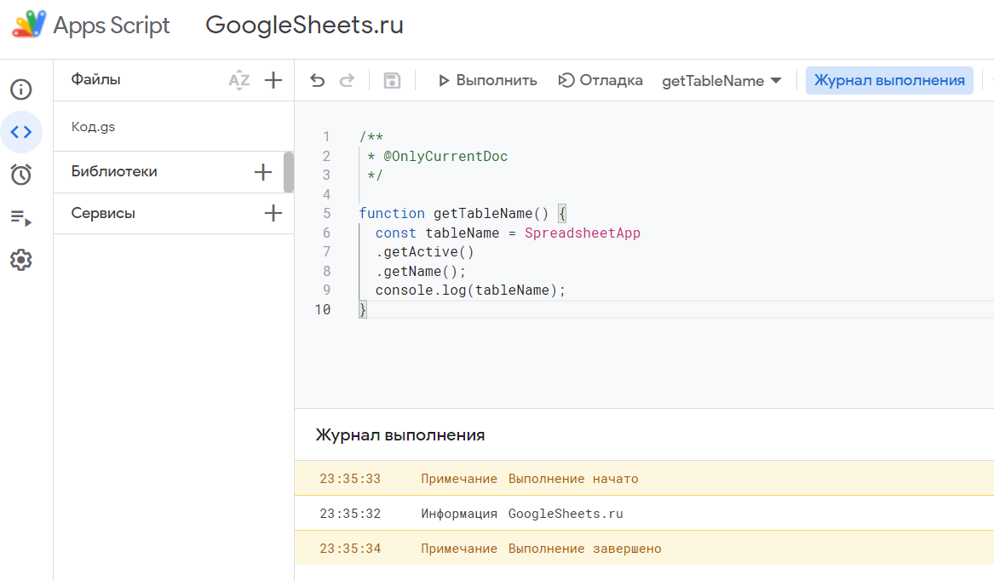Add a service with Сервисы plus
The image size is (994, 581).
(x=273, y=214)
